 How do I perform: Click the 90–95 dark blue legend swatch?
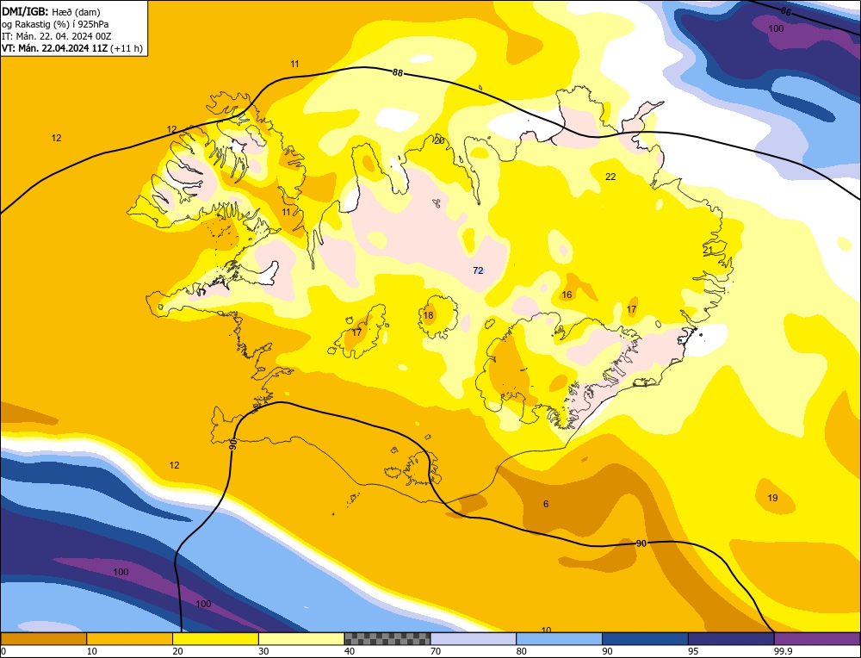click(x=645, y=638)
